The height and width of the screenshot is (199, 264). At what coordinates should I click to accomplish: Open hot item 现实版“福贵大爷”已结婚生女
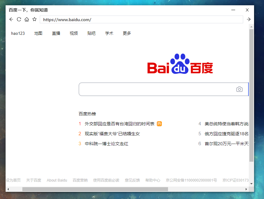[112, 134]
